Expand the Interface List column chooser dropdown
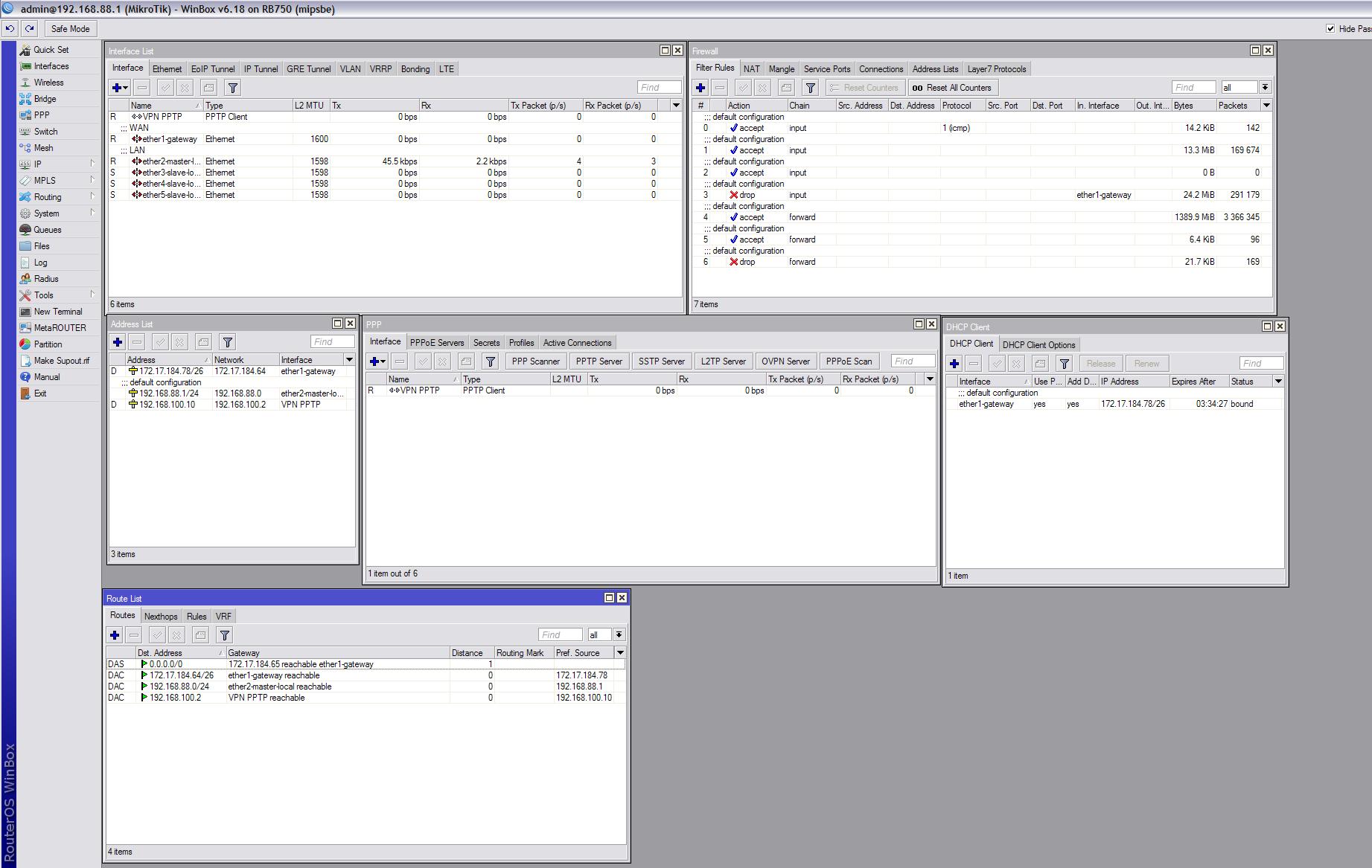 [x=676, y=106]
